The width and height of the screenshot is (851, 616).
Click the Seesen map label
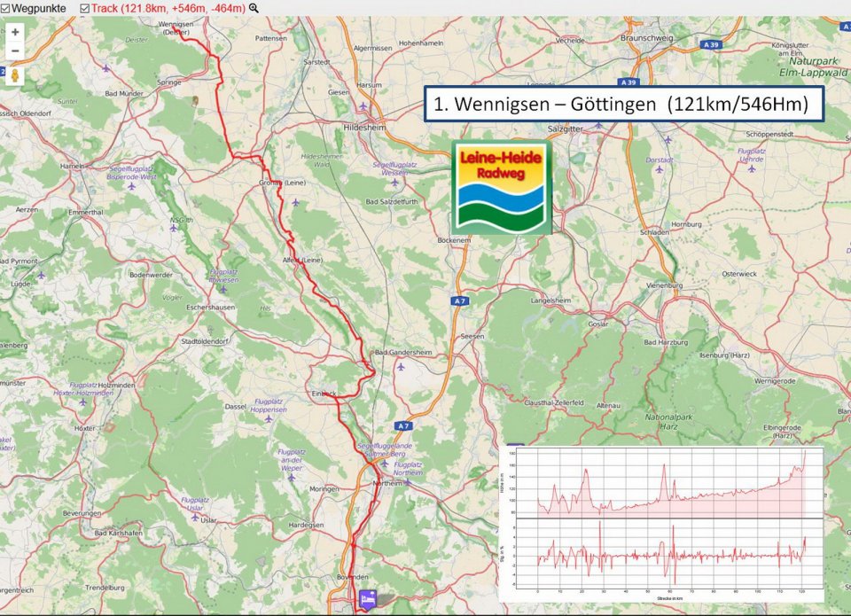point(472,336)
